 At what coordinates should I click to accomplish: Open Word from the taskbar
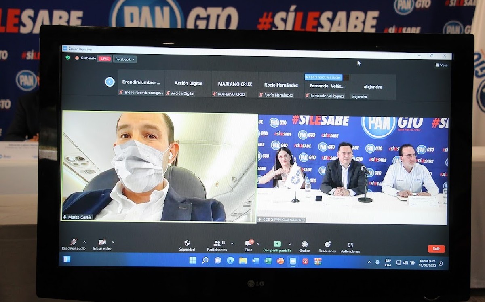point(255,261)
